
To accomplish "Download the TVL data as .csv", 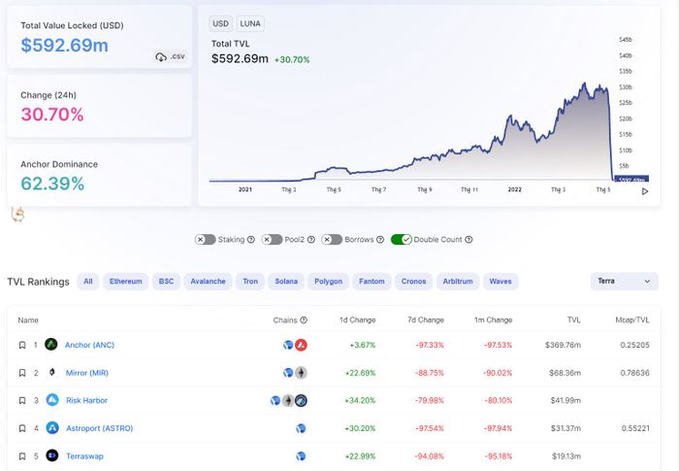I will click(170, 57).
